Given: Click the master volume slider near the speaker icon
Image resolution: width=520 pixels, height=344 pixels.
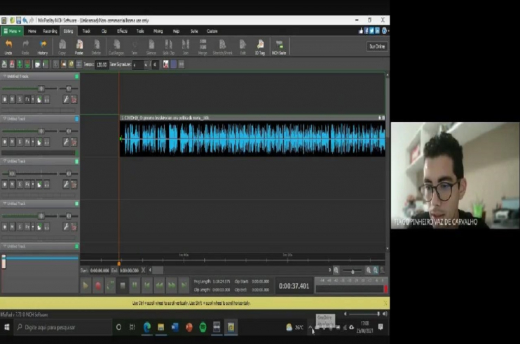Looking at the screenshot, I should coord(364,314).
